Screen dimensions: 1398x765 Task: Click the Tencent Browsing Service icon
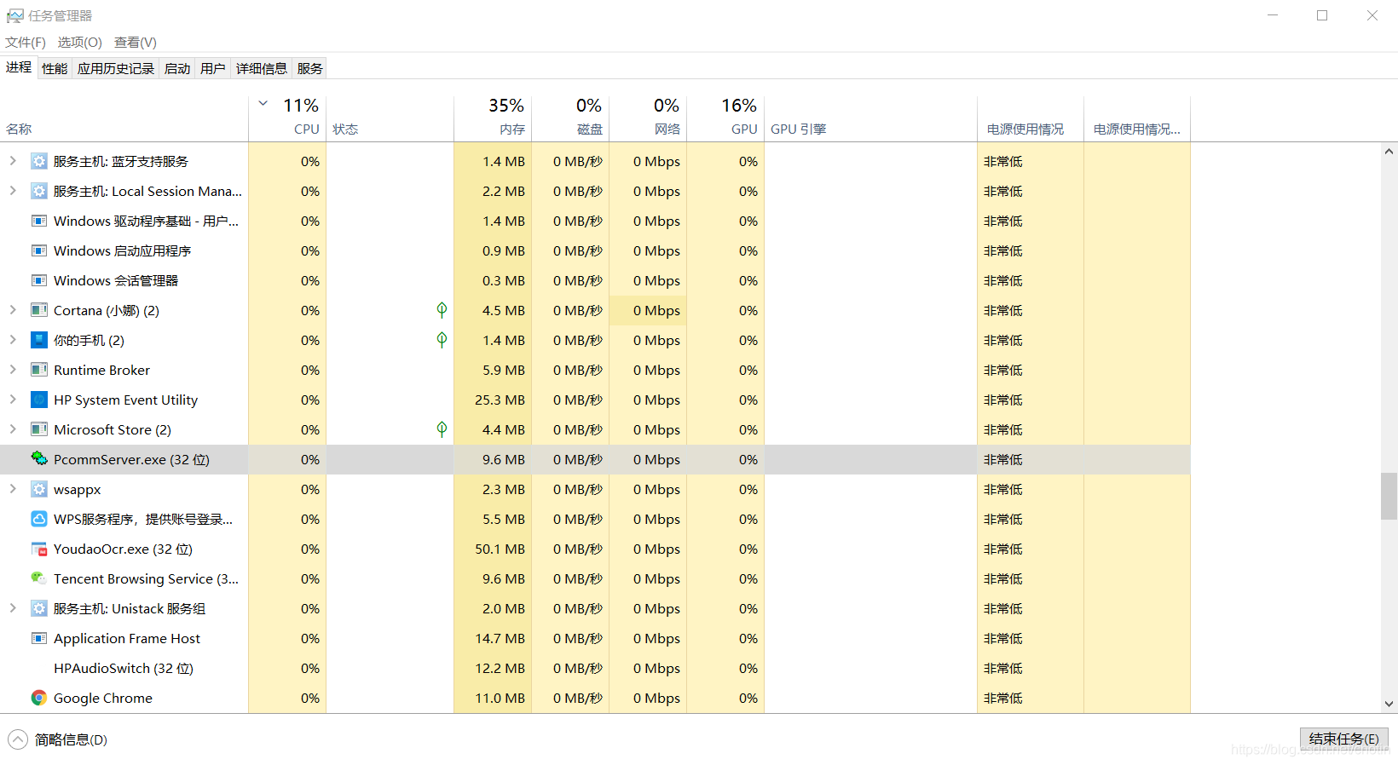tap(39, 578)
